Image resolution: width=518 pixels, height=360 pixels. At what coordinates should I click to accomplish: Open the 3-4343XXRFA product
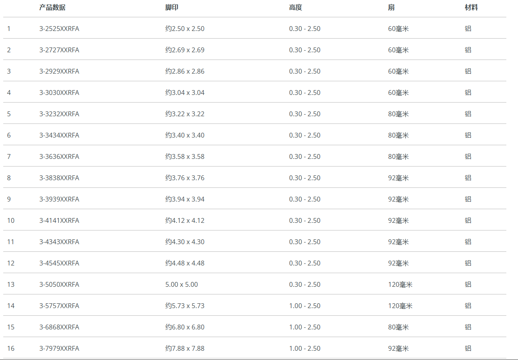[x=59, y=242]
